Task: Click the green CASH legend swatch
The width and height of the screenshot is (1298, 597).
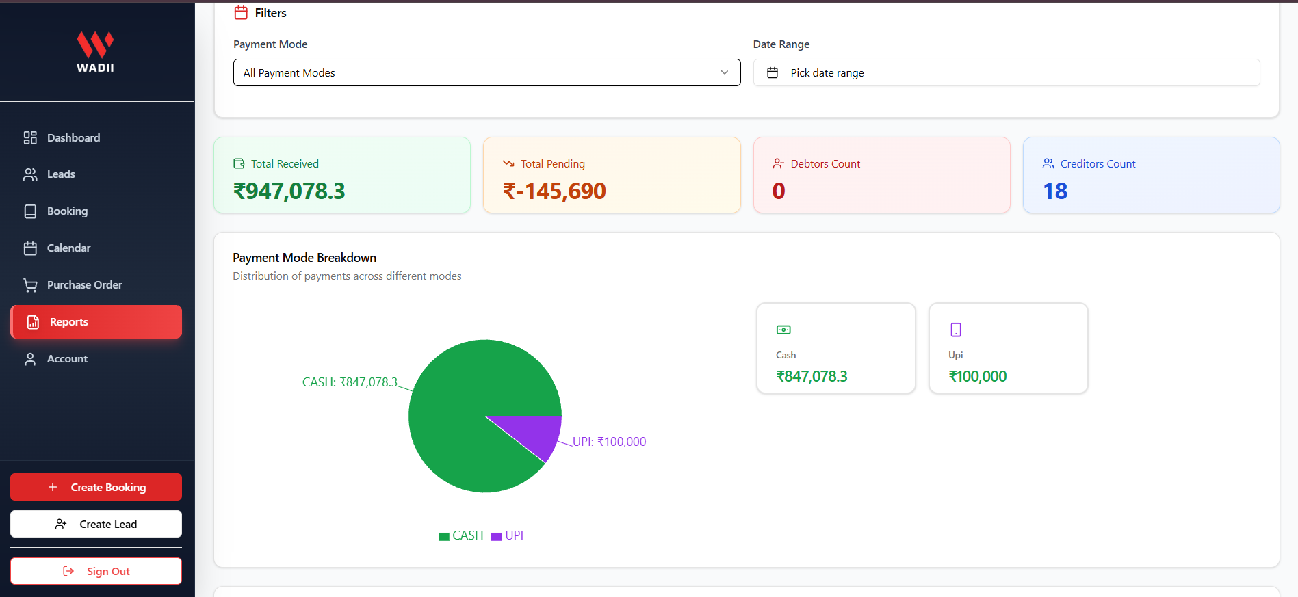Action: 444,536
